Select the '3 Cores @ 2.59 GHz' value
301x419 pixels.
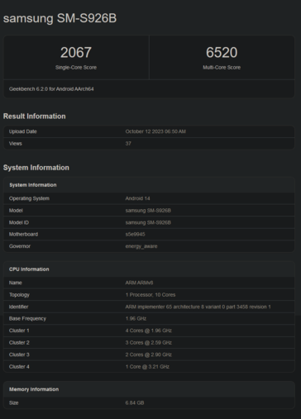(149, 343)
